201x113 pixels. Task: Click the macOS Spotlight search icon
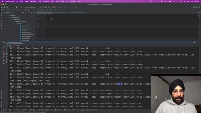pyautogui.click(x=178, y=1)
